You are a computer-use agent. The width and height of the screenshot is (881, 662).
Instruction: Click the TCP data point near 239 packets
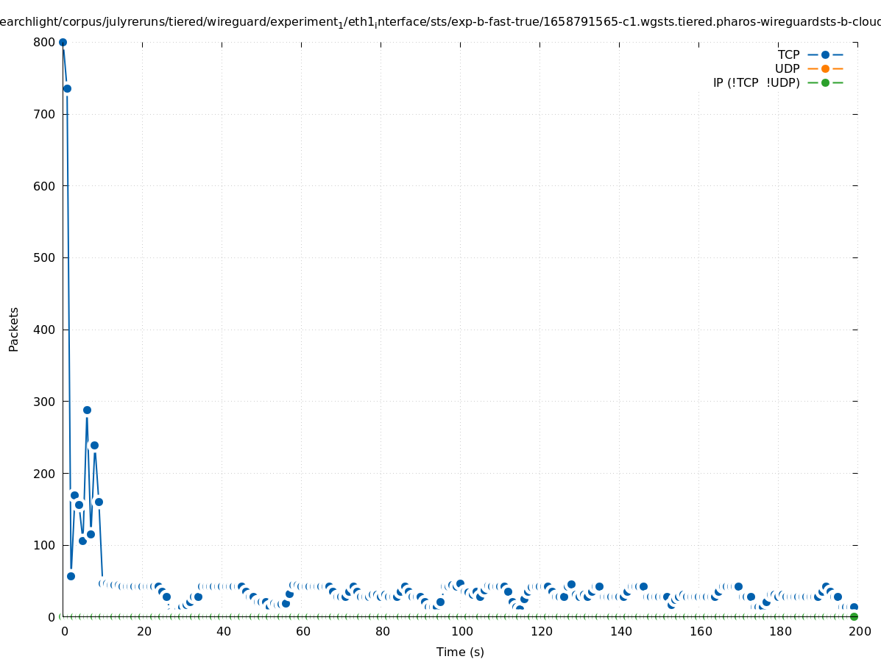coord(94,445)
